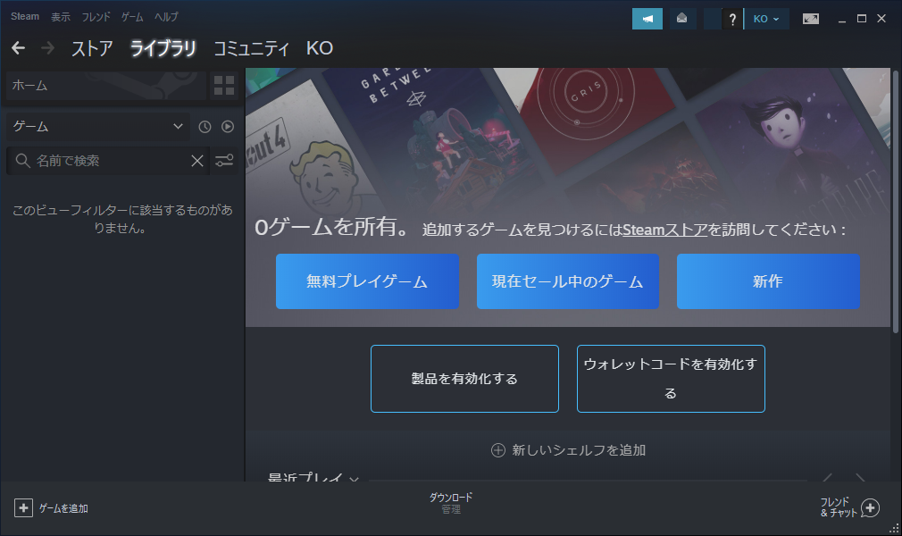Open the 表示 menu

[x=61, y=17]
